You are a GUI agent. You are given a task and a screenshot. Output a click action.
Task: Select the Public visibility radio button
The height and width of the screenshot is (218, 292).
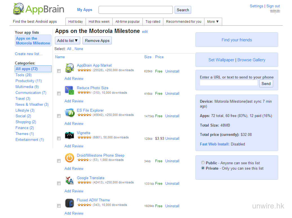tap(203, 163)
